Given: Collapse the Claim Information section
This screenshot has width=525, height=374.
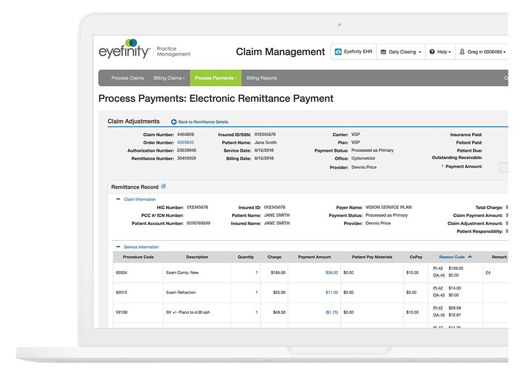Looking at the screenshot, I should [x=118, y=199].
